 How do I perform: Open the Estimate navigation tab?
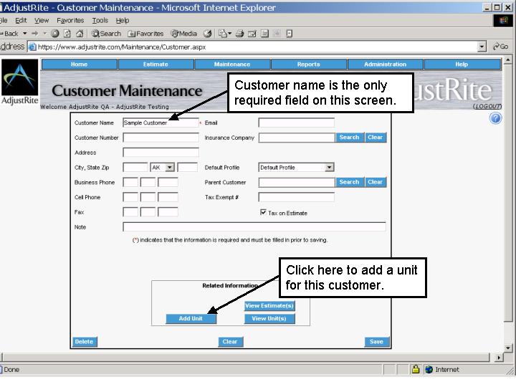156,64
